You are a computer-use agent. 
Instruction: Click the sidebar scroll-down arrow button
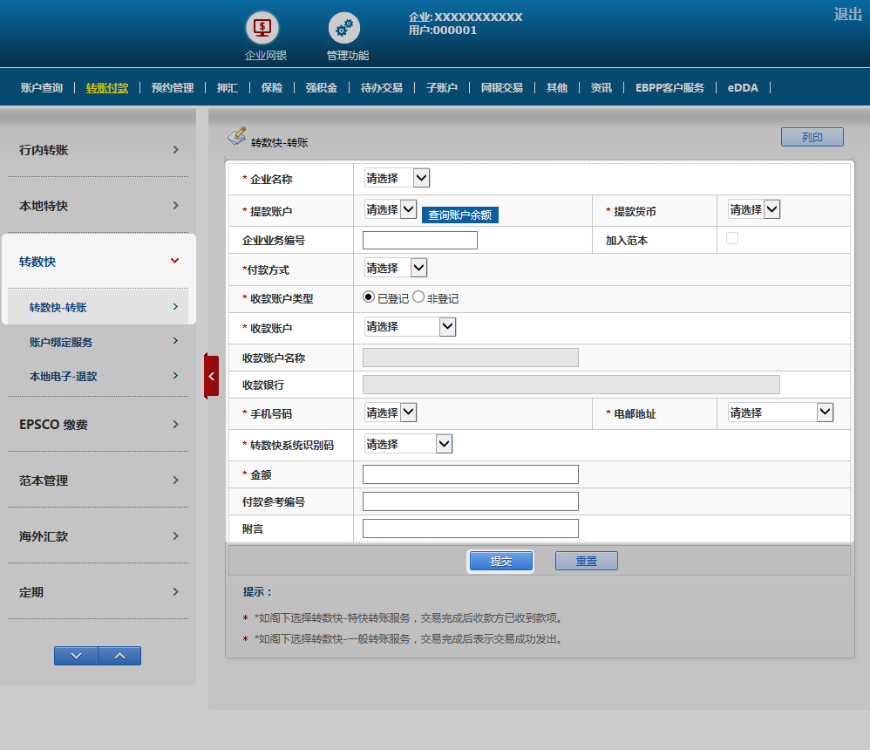click(76, 656)
